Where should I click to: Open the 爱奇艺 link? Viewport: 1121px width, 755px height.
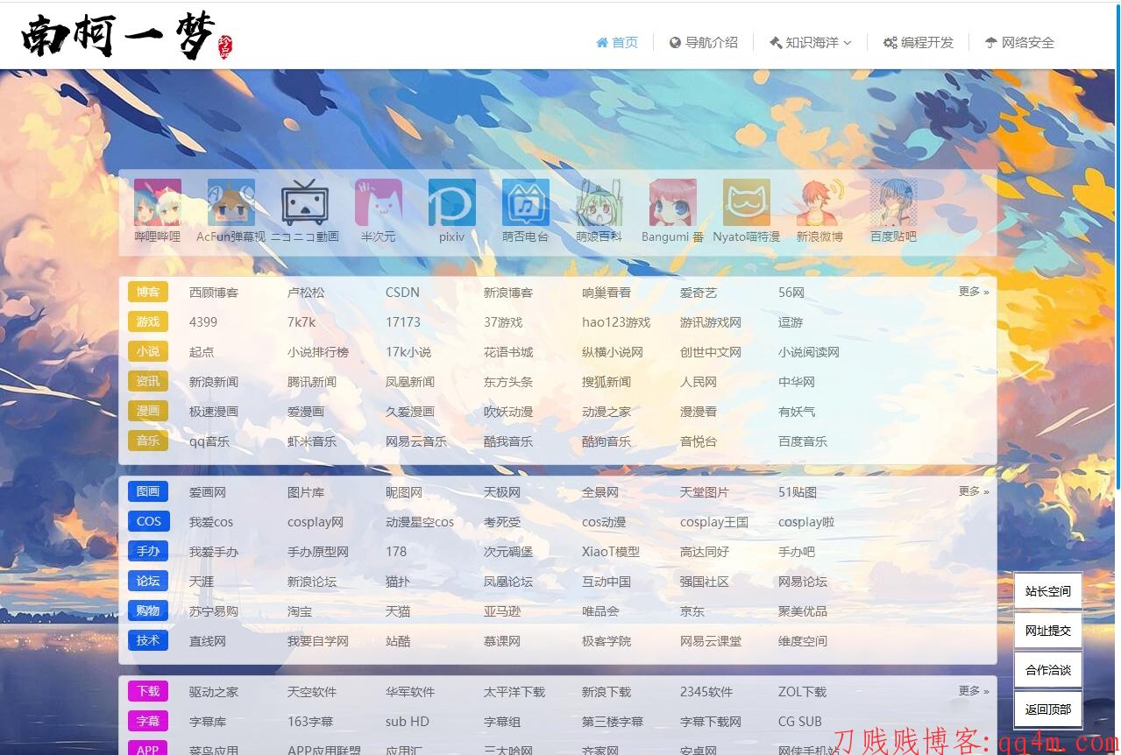pyautogui.click(x=699, y=293)
